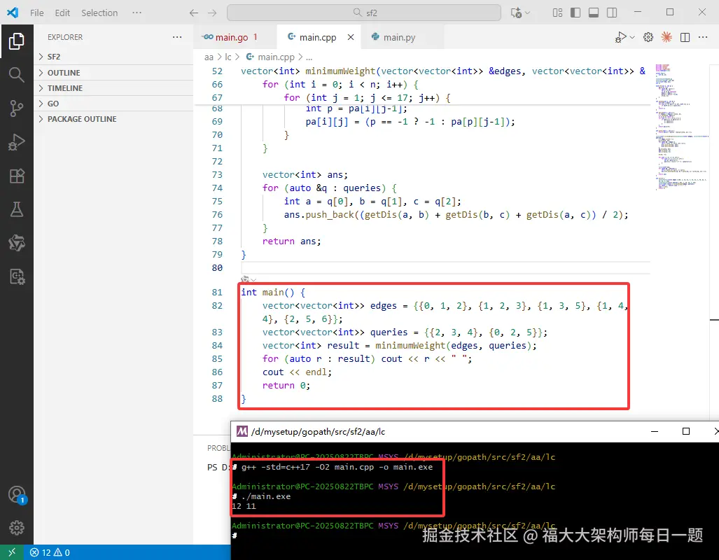Click the 'vector<int> ans;' line
This screenshot has height=560, width=719.
click(x=305, y=175)
